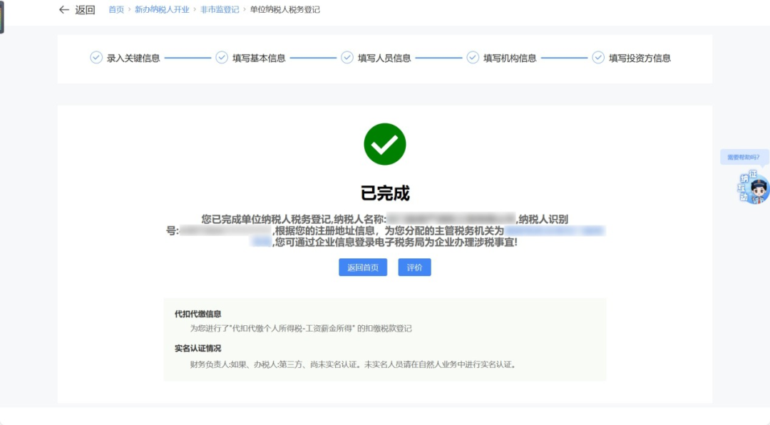This screenshot has height=425, width=770.
Task: Click the check icon beside 填写人员信息
Action: coord(347,58)
